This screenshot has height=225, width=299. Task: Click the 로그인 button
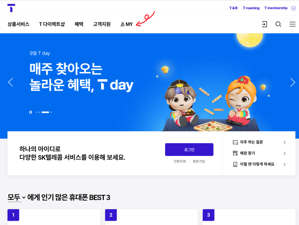[x=189, y=149]
